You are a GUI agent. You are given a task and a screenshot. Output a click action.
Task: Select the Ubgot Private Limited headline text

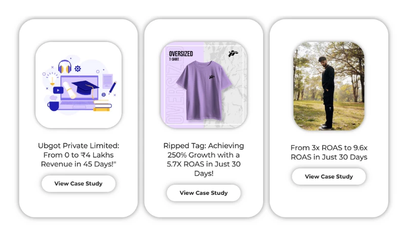tap(78, 155)
